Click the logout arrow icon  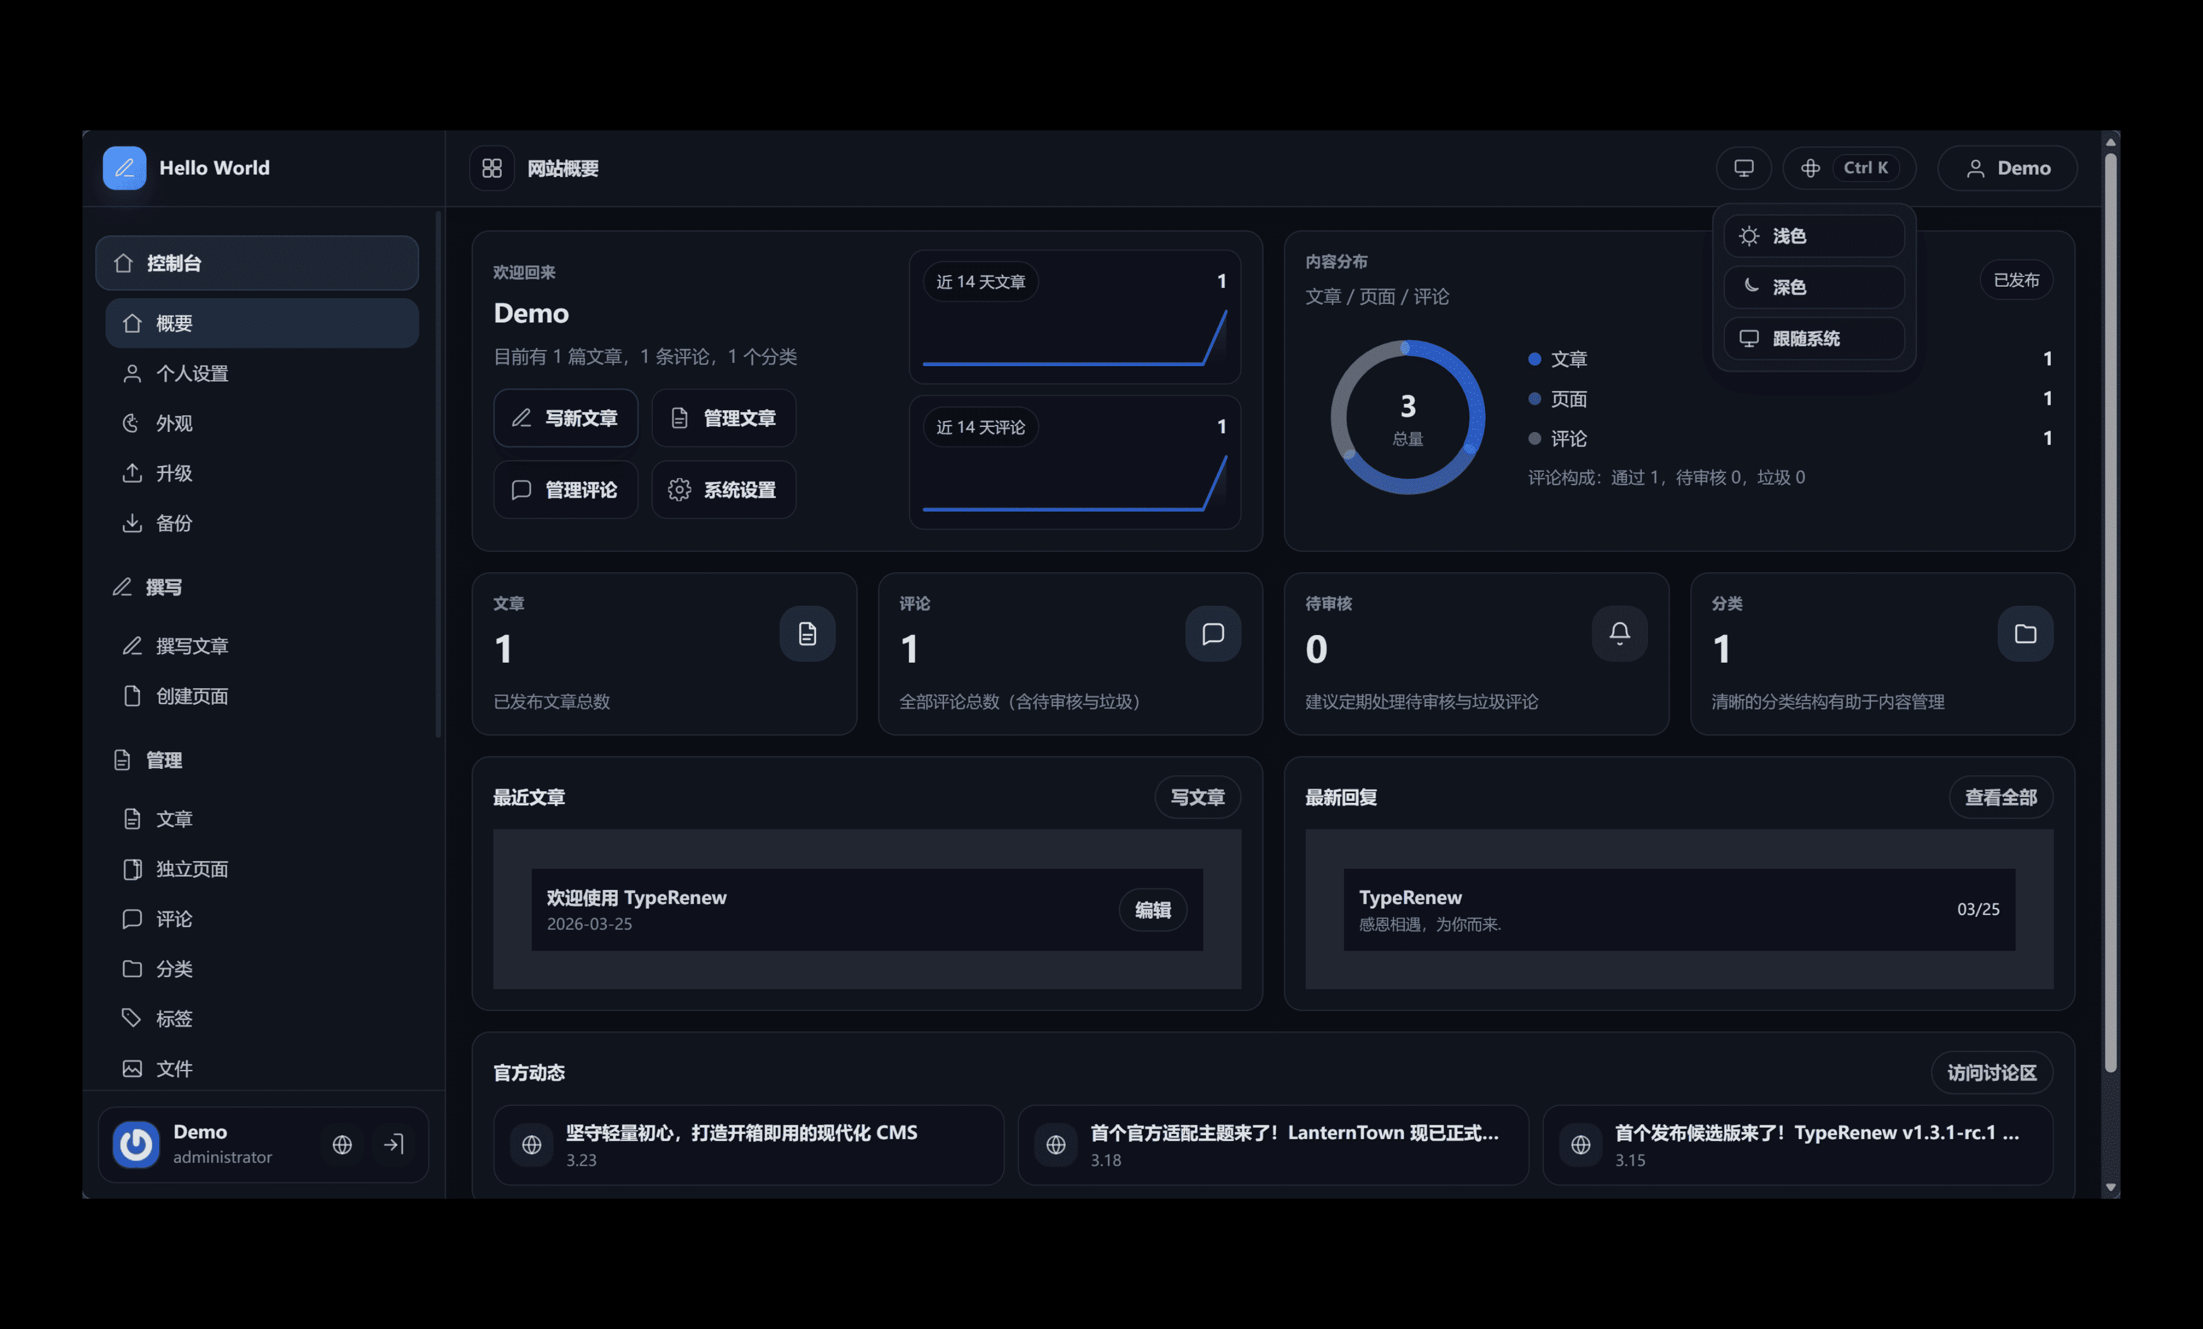click(x=393, y=1144)
